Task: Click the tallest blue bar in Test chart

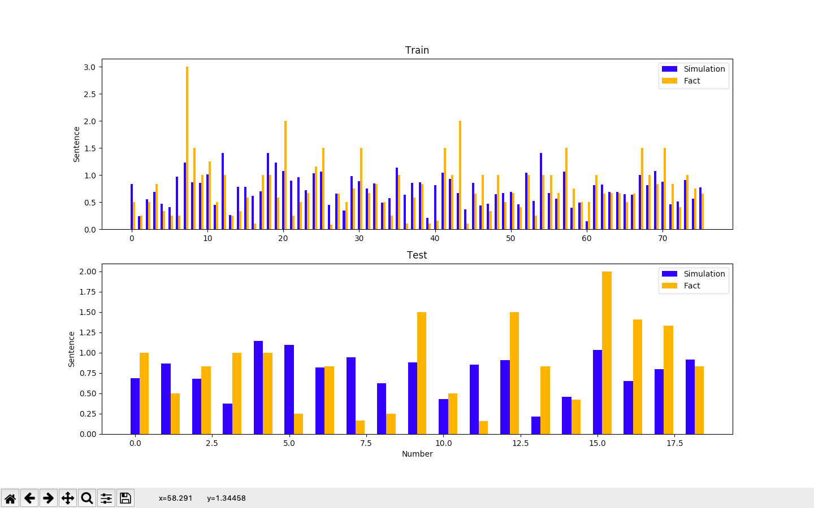Action: 258,387
